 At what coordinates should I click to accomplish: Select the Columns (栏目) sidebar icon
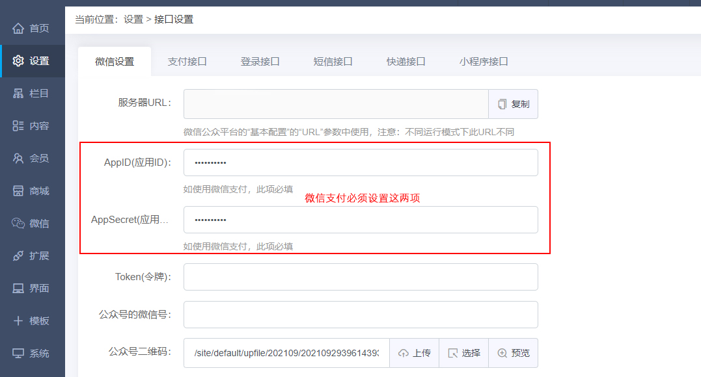(18, 94)
